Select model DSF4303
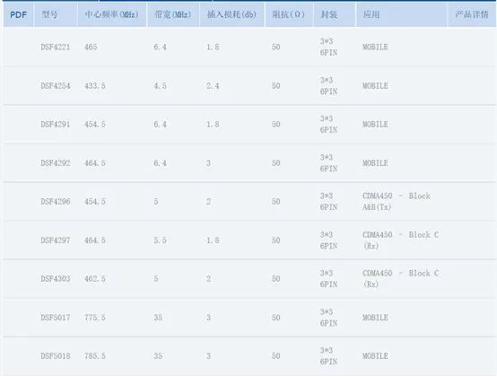This screenshot has height=376, width=497. [x=56, y=279]
